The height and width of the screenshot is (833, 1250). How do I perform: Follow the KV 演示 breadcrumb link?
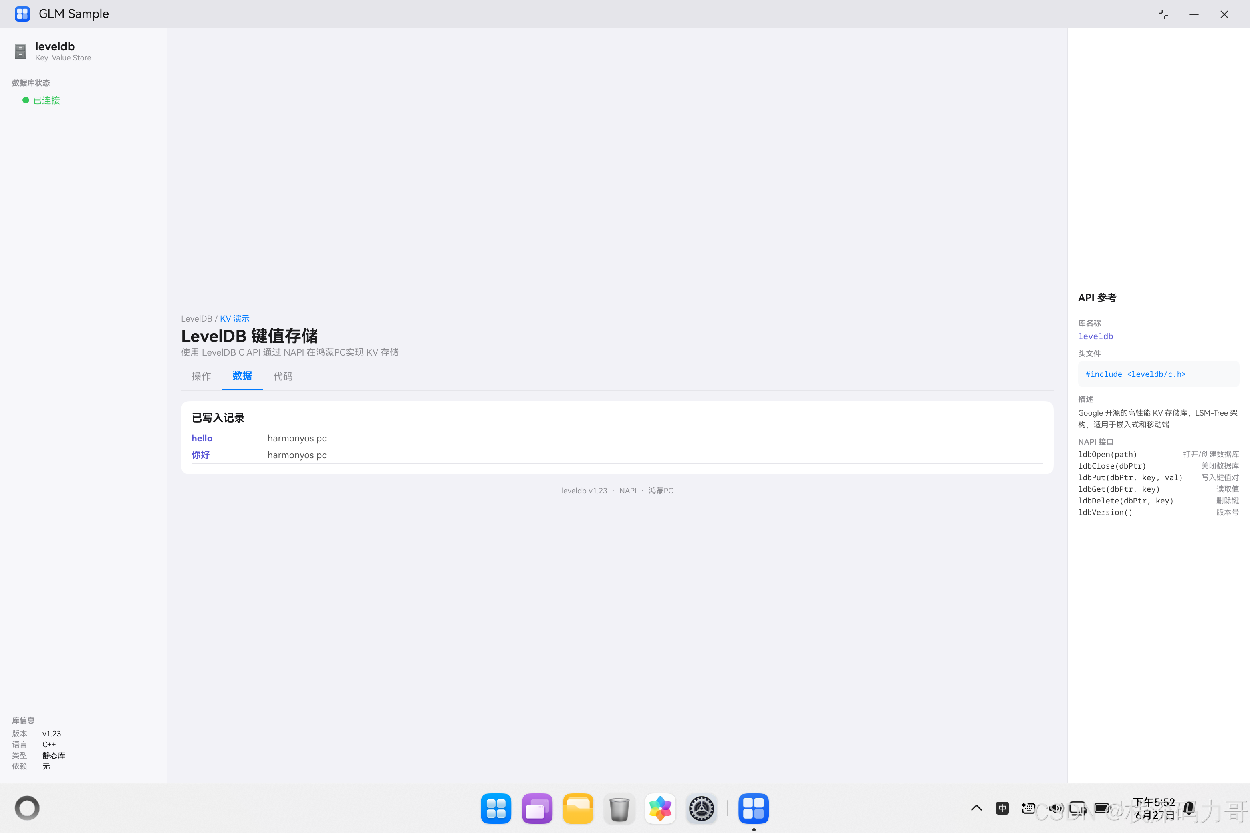(x=234, y=318)
